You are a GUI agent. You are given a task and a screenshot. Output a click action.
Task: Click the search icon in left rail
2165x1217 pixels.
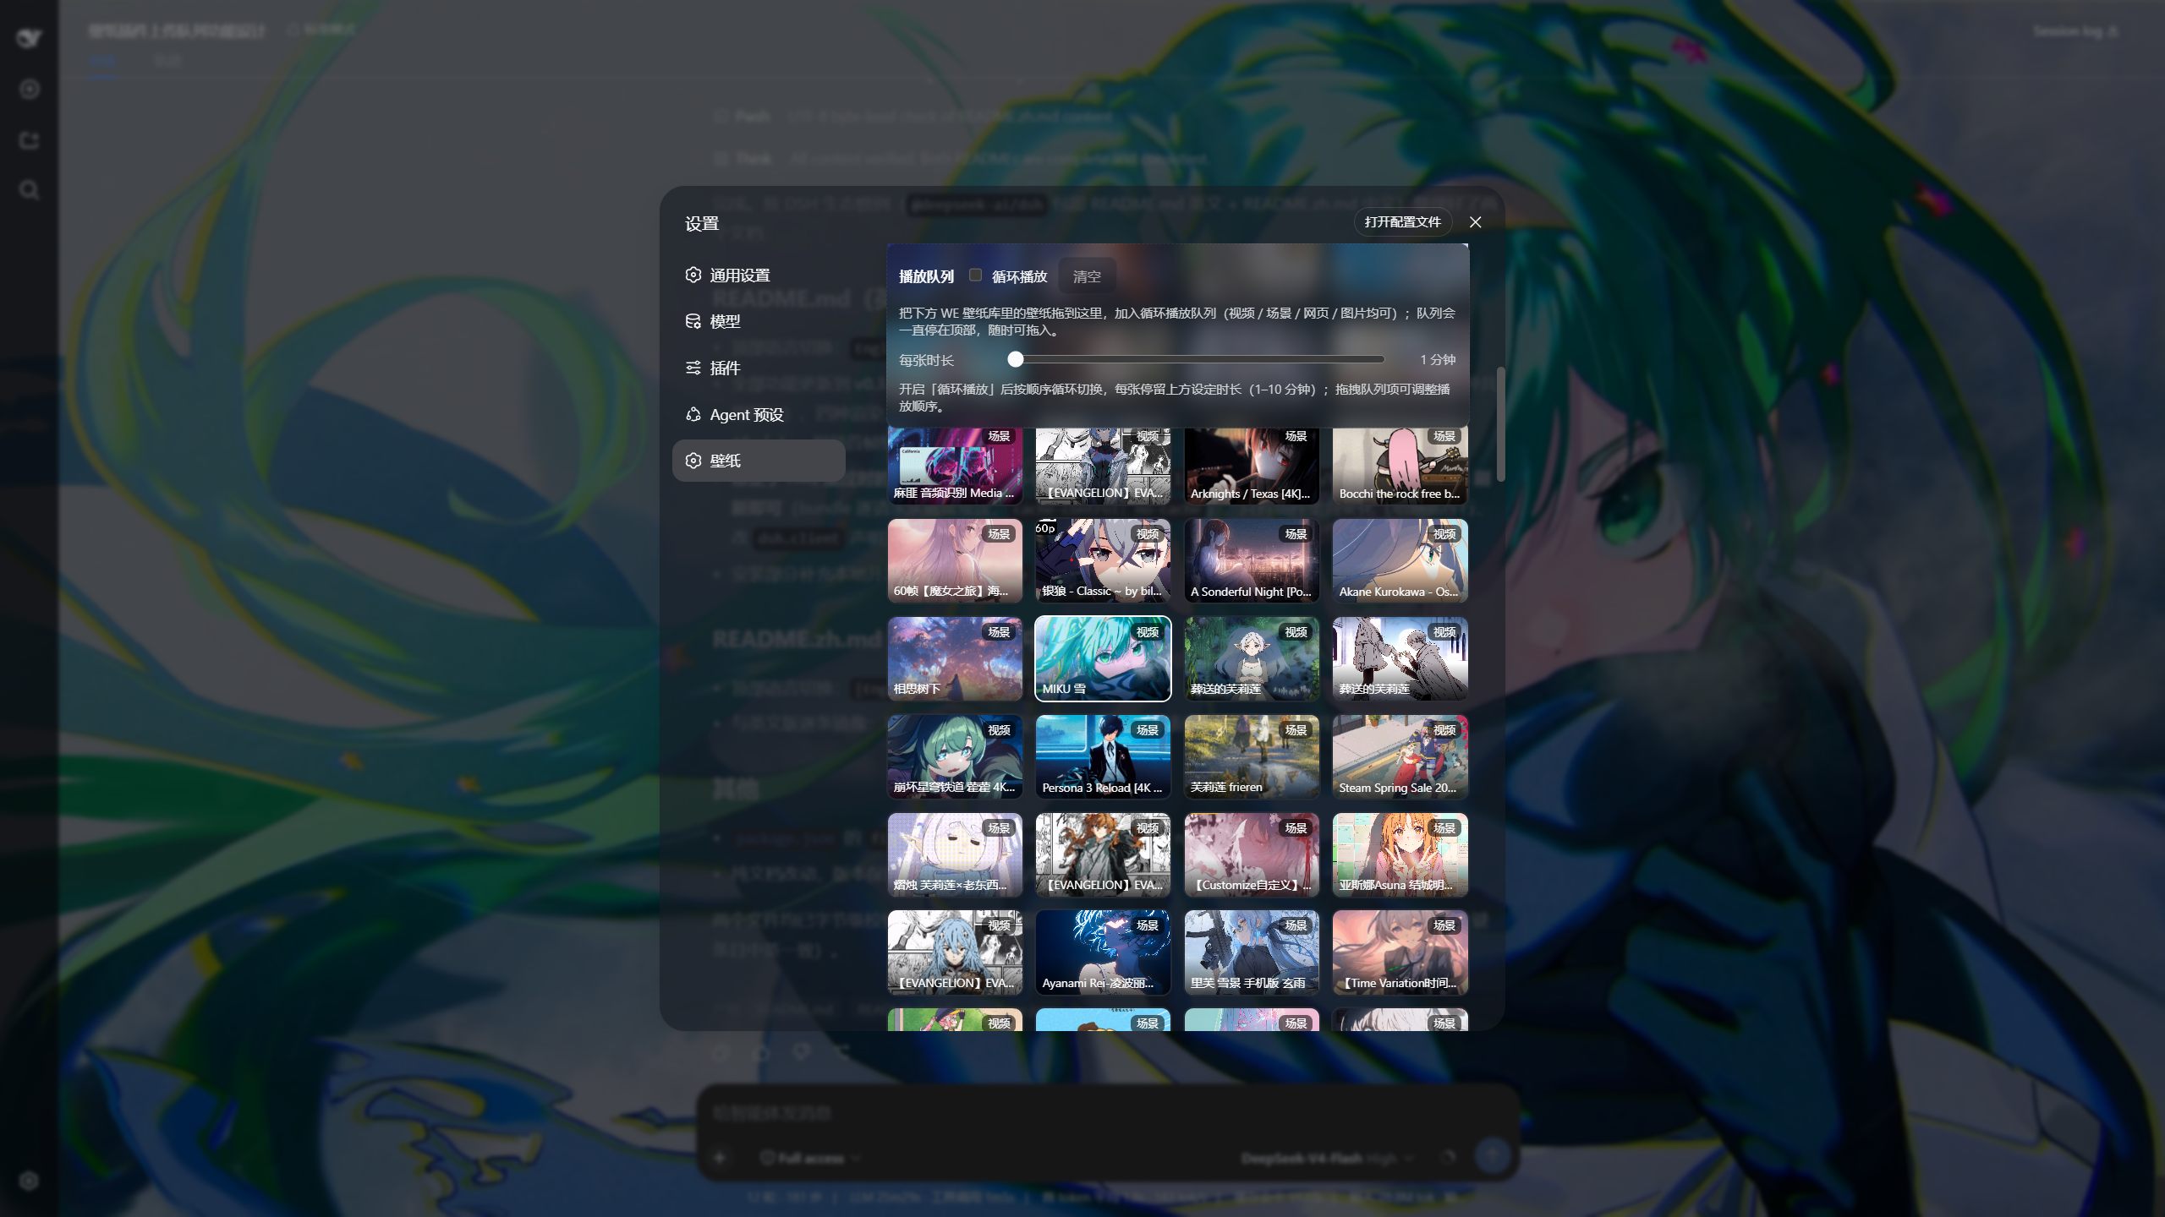pyautogui.click(x=29, y=190)
